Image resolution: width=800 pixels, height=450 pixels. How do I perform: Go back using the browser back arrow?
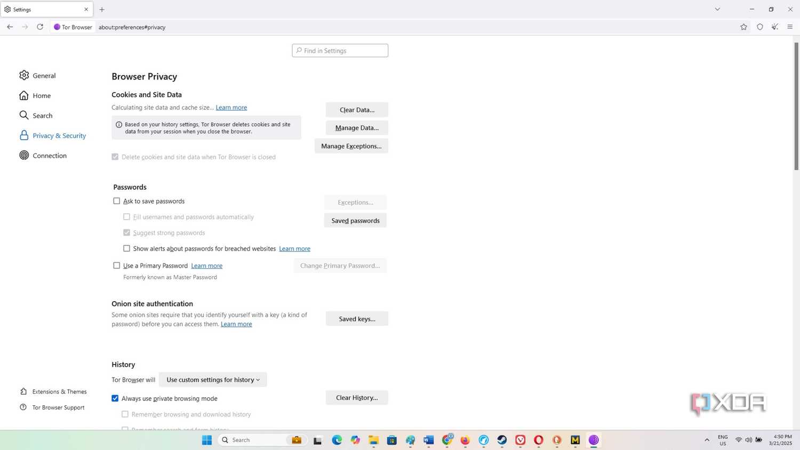pos(10,27)
